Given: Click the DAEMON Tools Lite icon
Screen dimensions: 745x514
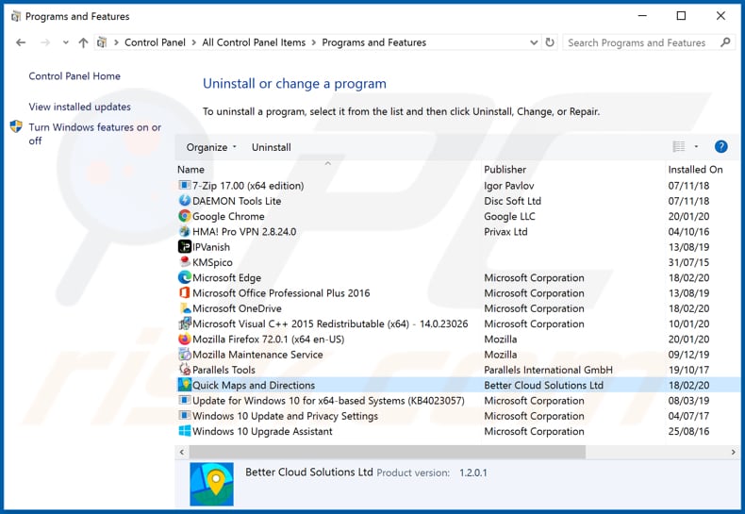Looking at the screenshot, I should click(x=184, y=201).
